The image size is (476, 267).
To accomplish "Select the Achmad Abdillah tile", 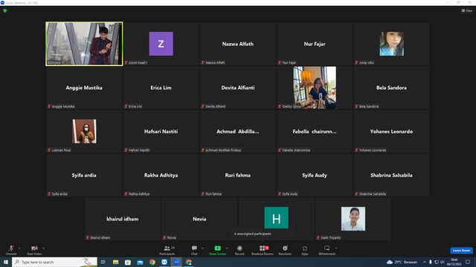I will coord(238,131).
